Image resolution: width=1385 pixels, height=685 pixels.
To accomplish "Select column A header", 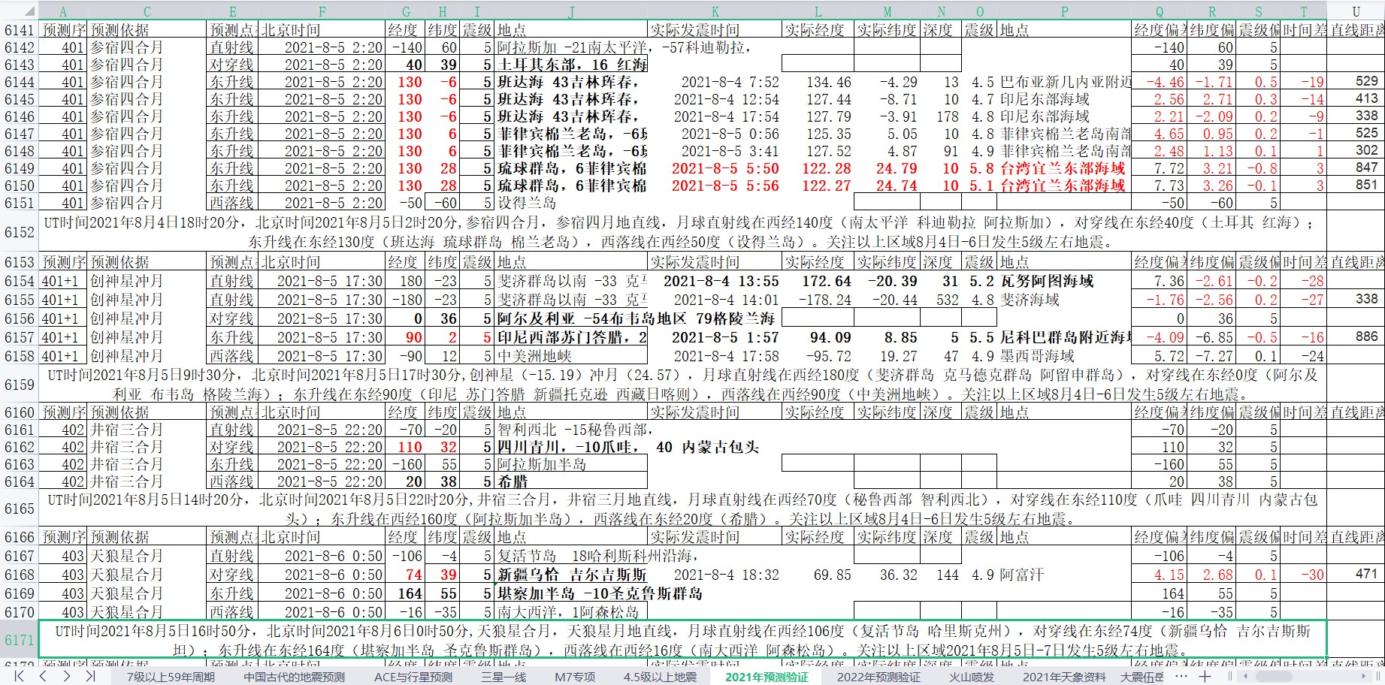I will click(63, 11).
